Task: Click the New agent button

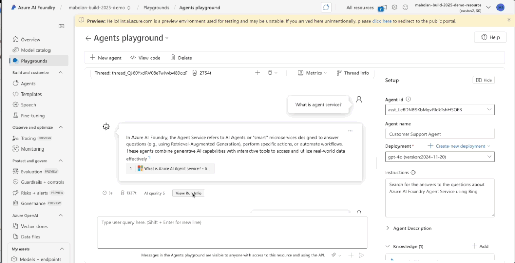Action: (106, 58)
